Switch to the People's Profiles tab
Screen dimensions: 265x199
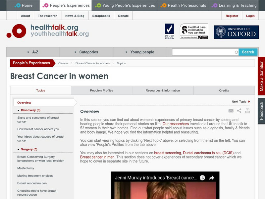(x=101, y=91)
